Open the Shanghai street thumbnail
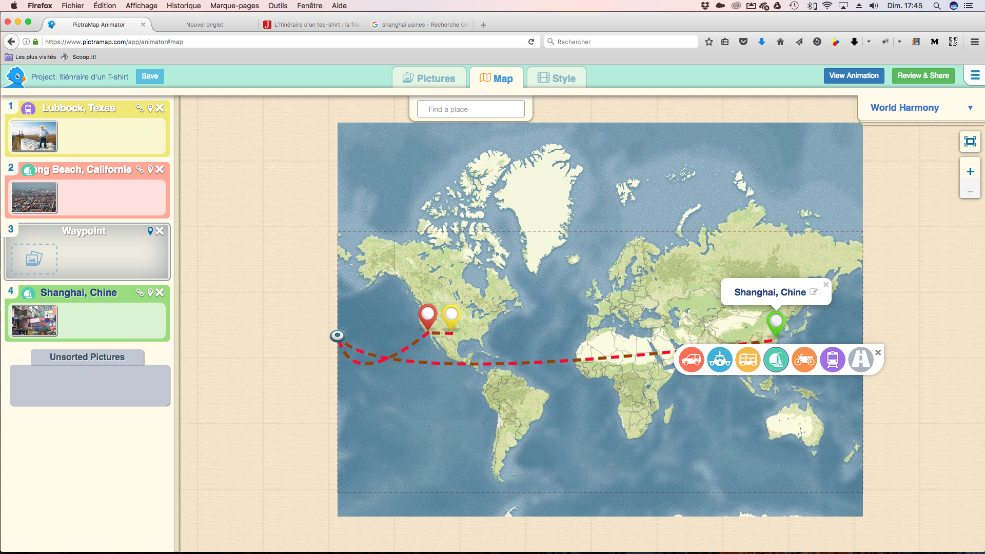985x554 pixels. 34,321
